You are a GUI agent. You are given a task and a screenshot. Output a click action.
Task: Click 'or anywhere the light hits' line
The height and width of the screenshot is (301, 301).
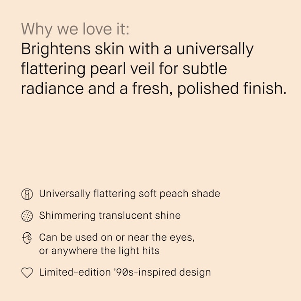click(x=99, y=251)
